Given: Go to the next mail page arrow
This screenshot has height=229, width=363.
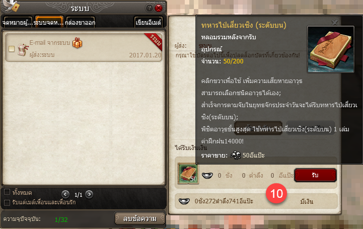Looking at the screenshot, I should point(89,194).
